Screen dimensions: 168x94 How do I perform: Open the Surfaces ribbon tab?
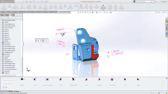click(x=15, y=12)
